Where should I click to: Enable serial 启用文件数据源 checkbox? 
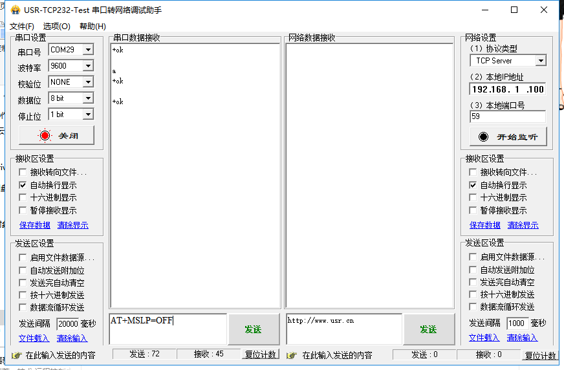coord(23,257)
